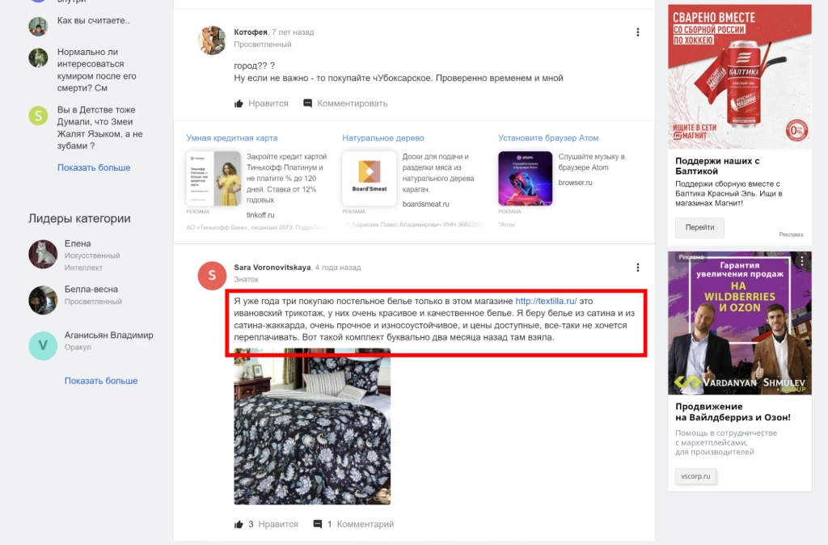
Task: Click the 'Доски для подачи' ad description
Action: coord(438,173)
